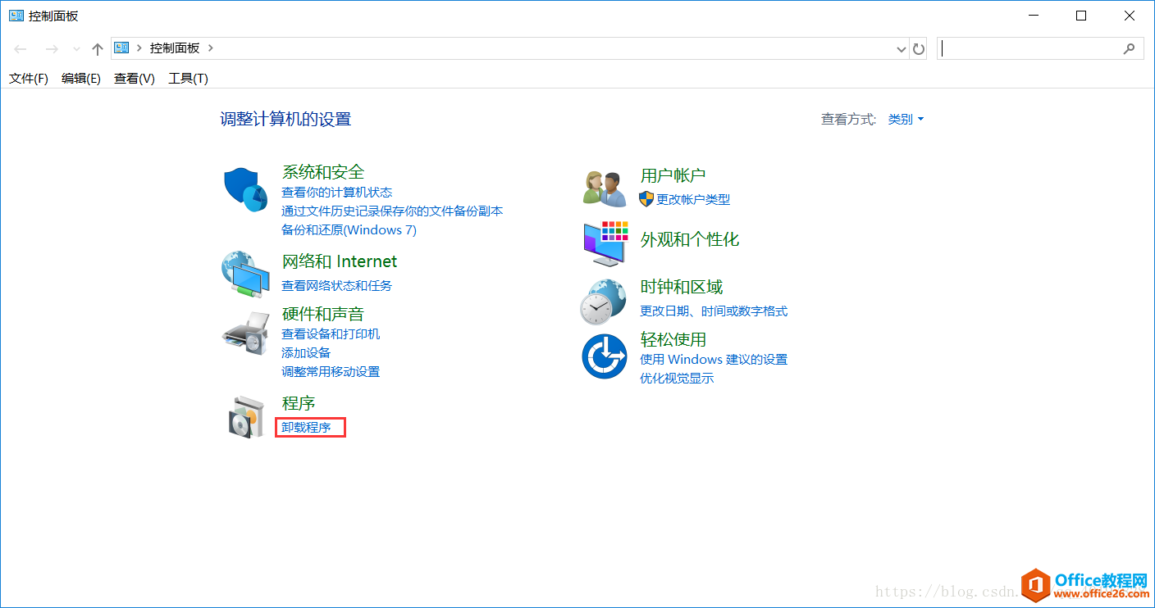This screenshot has width=1155, height=608.
Task: Click the refresh button beside address bar
Action: (x=919, y=49)
